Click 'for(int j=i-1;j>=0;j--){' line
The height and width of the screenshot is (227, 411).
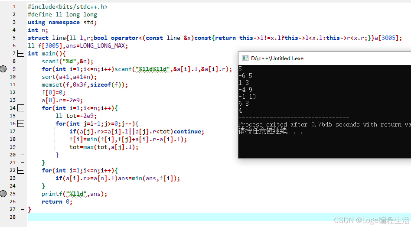pyautogui.click(x=97, y=123)
